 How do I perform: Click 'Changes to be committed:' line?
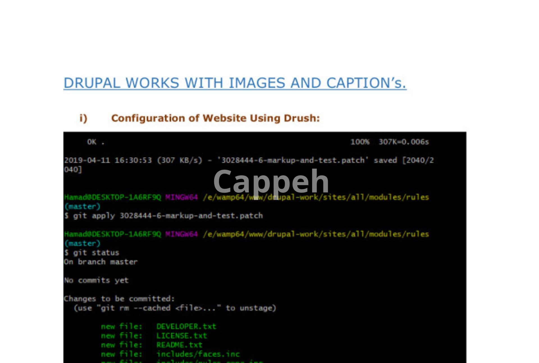[119, 299]
